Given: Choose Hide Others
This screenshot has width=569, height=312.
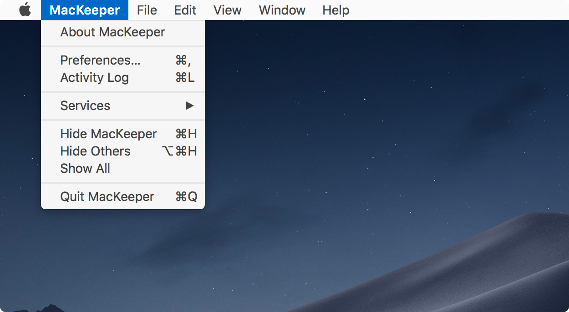Looking at the screenshot, I should [x=123, y=151].
